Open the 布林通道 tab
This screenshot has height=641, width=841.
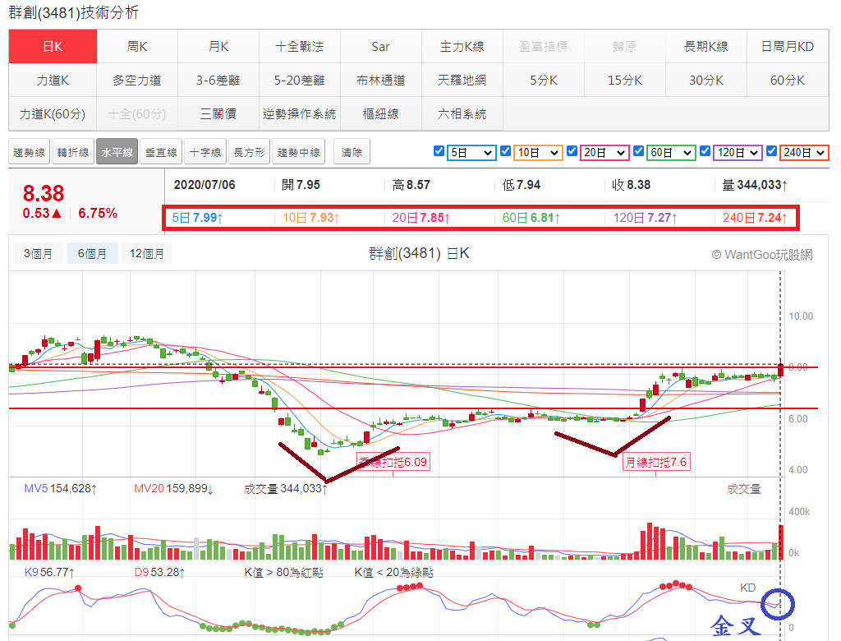(x=381, y=81)
